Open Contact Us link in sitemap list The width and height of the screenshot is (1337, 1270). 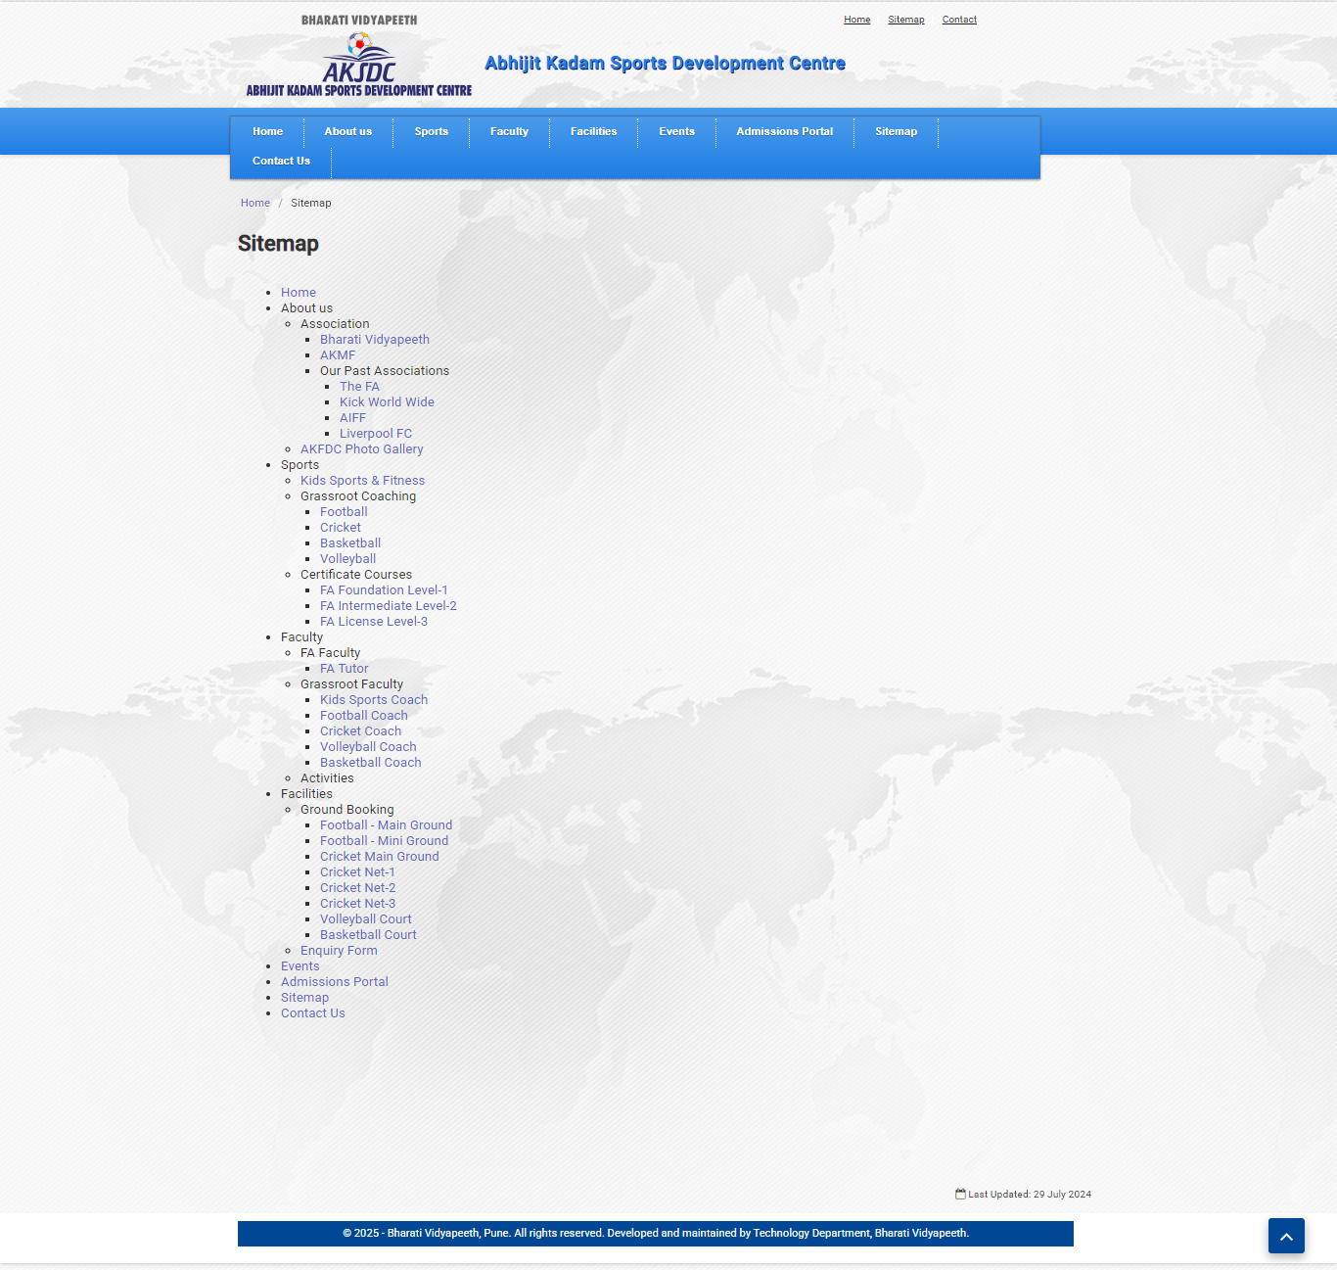(x=313, y=1013)
